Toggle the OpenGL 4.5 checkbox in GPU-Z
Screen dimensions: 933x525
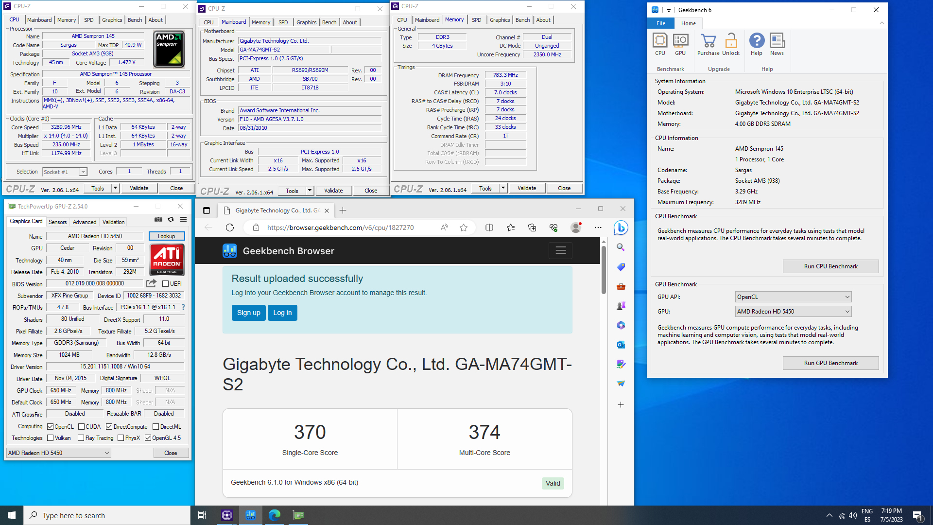coord(148,438)
